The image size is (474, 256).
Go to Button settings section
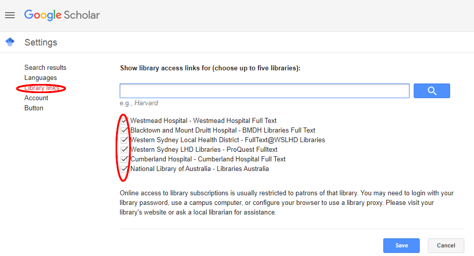pos(34,108)
